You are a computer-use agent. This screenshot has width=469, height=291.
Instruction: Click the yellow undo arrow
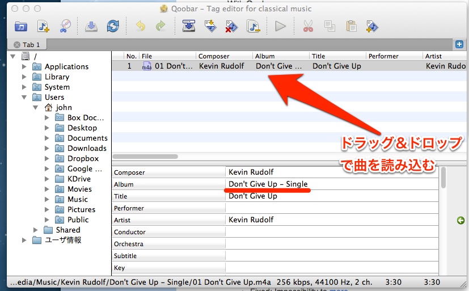140,26
